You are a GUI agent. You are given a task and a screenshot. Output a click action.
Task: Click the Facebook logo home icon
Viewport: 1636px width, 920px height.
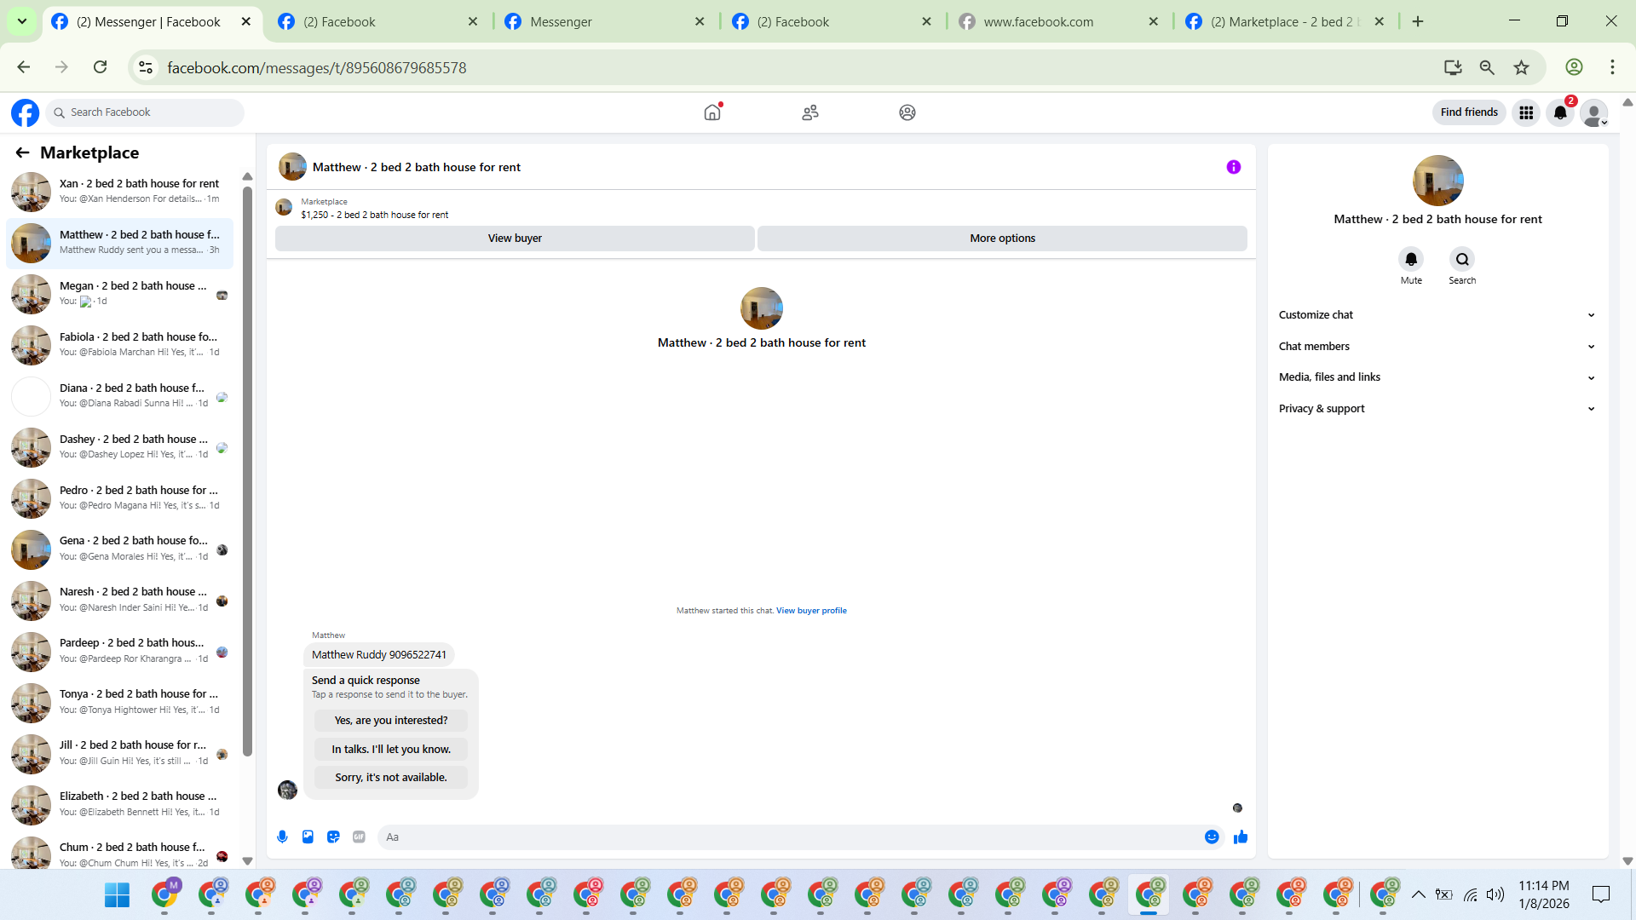coord(26,112)
